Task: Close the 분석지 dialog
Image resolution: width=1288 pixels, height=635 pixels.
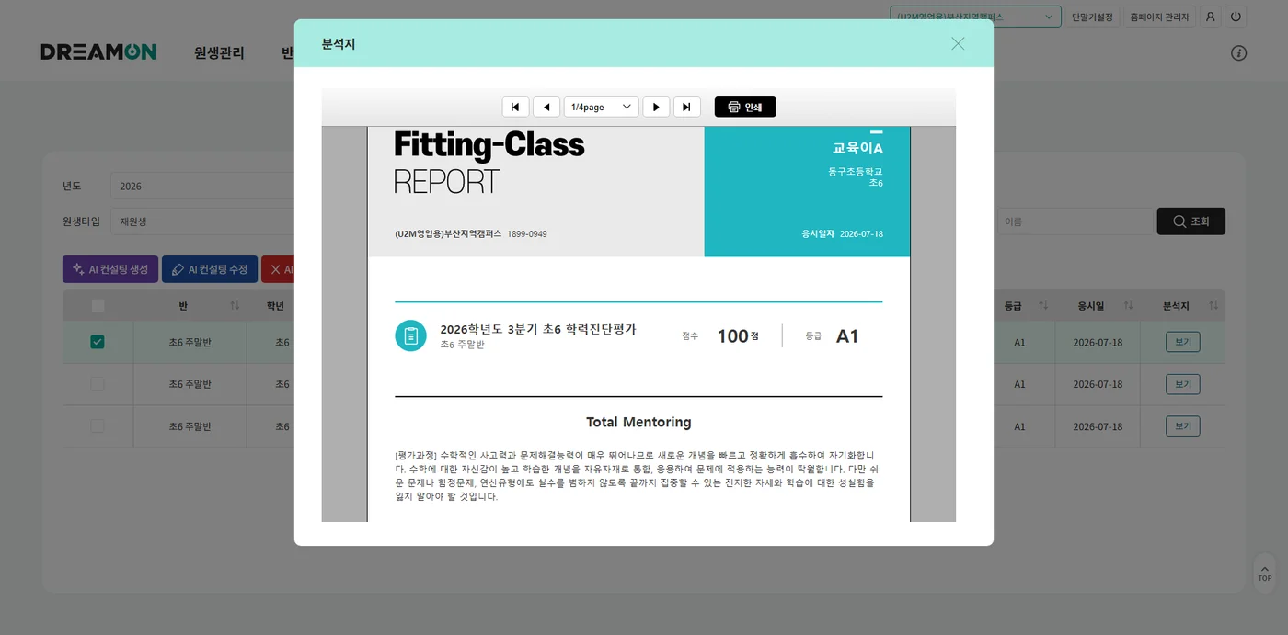Action: pos(958,43)
